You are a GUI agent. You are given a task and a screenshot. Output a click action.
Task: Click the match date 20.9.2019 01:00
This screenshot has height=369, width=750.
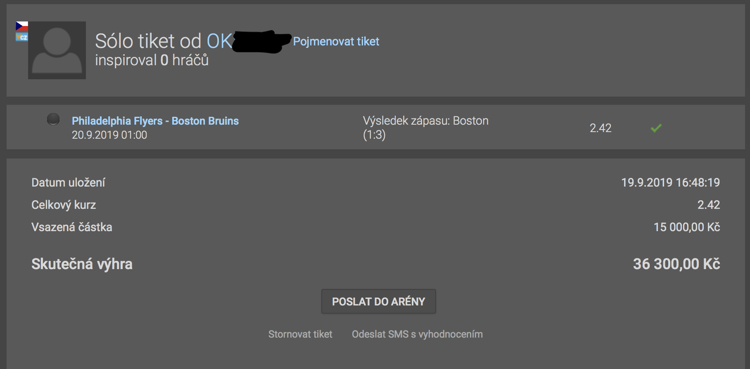(x=109, y=135)
